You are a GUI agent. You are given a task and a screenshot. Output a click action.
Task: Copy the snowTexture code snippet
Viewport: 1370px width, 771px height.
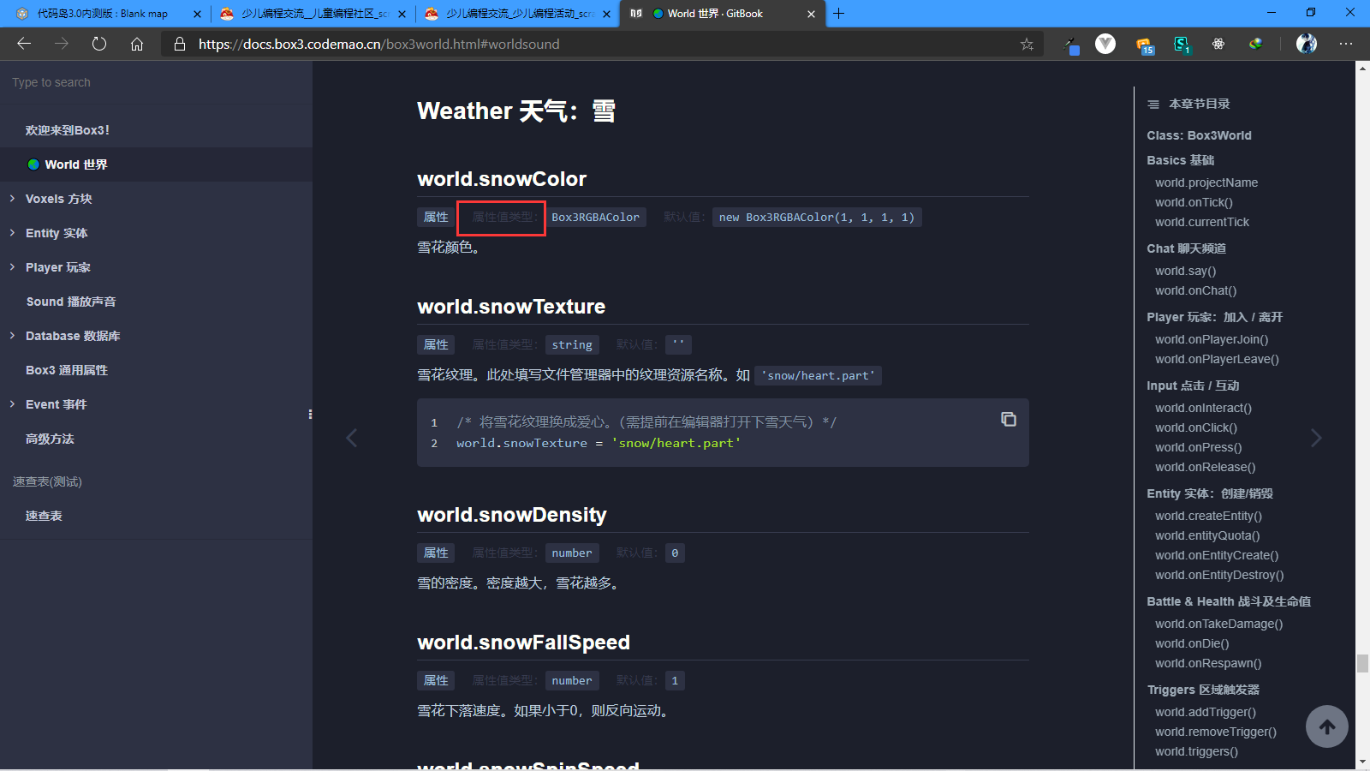pyautogui.click(x=1009, y=419)
